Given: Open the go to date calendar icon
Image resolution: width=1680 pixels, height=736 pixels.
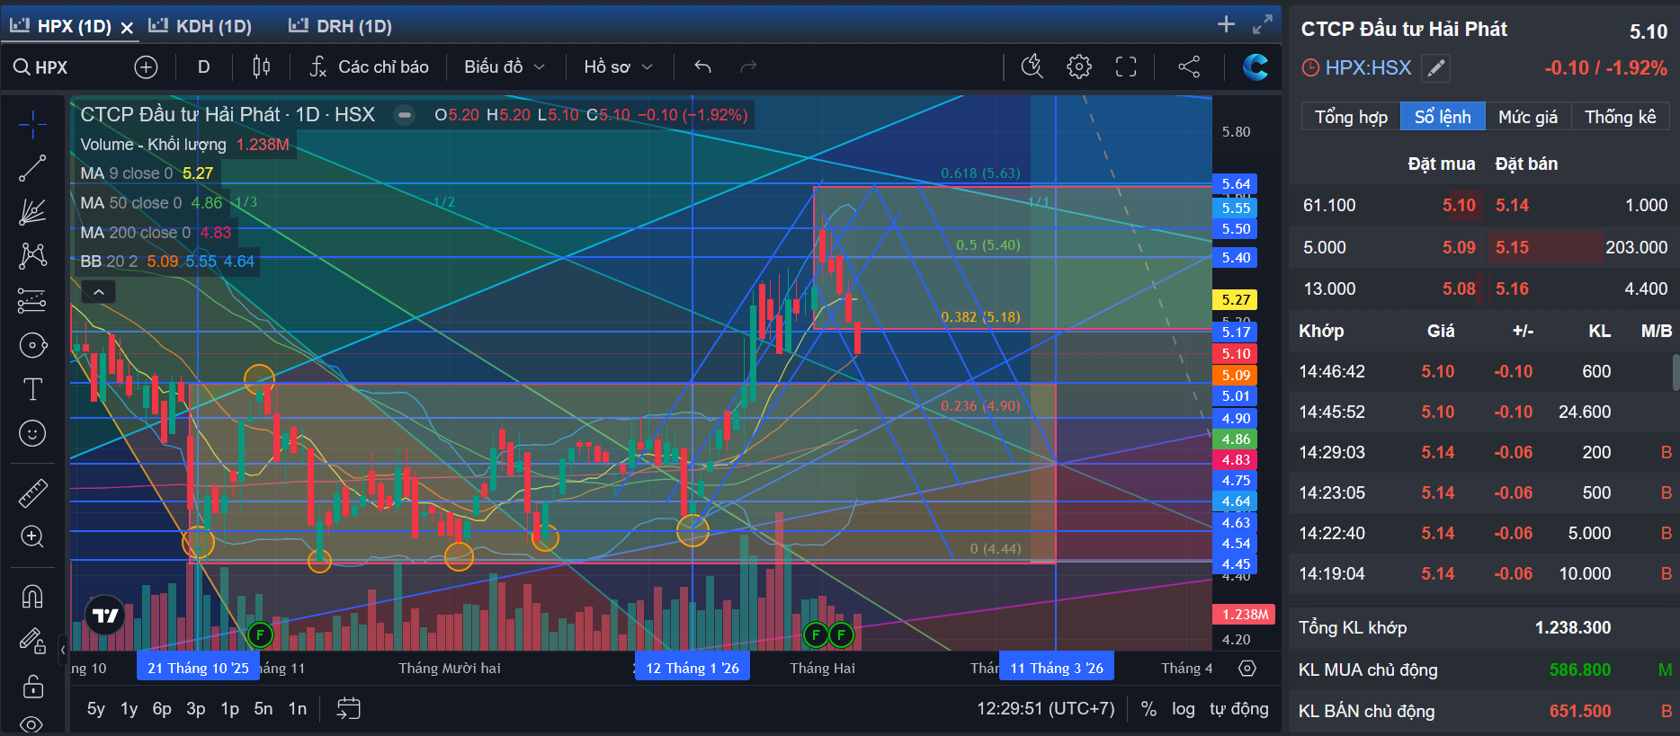Looking at the screenshot, I should (x=348, y=708).
